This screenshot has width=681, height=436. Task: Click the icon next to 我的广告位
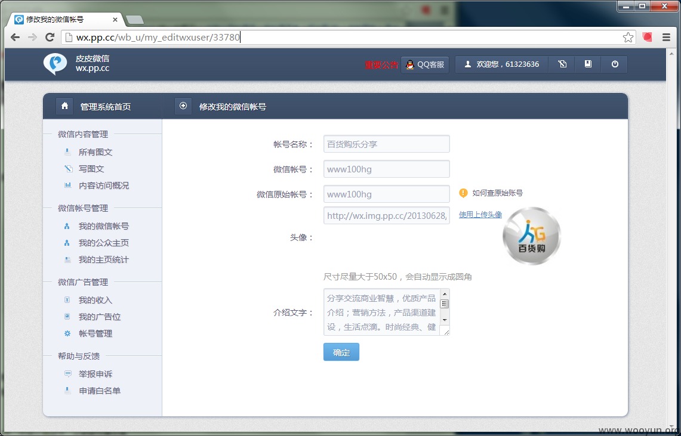point(67,317)
